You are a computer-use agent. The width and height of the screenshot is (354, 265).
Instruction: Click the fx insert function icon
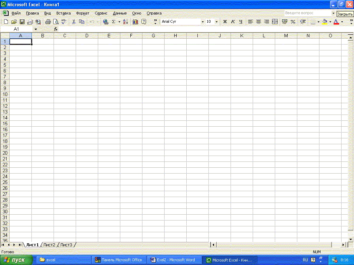(x=56, y=29)
